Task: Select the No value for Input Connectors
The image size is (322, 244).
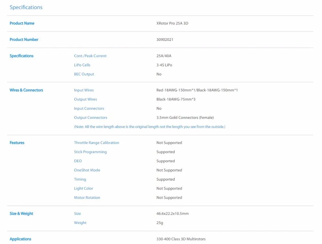Action: 159,108
